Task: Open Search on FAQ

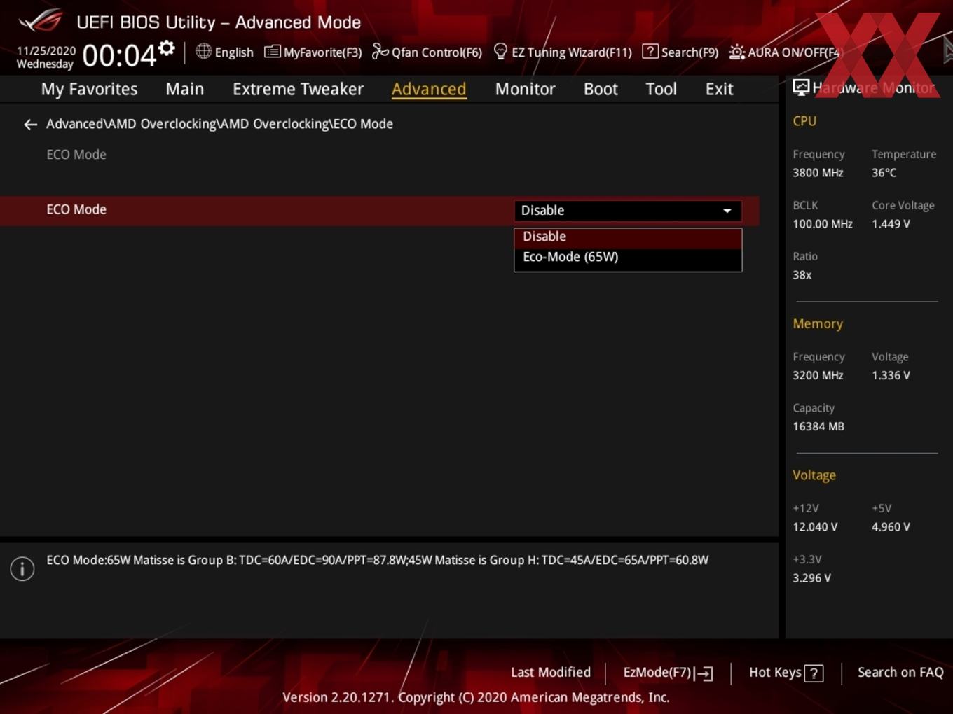Action: pyautogui.click(x=900, y=673)
